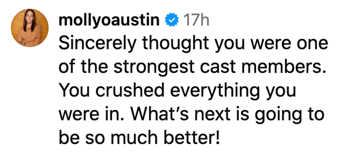Click the blue verified badge
This screenshot has width=343, height=155.
[171, 21]
